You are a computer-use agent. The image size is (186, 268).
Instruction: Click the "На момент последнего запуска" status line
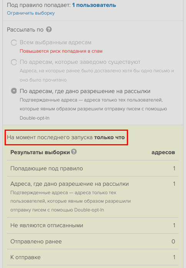(x=66, y=137)
